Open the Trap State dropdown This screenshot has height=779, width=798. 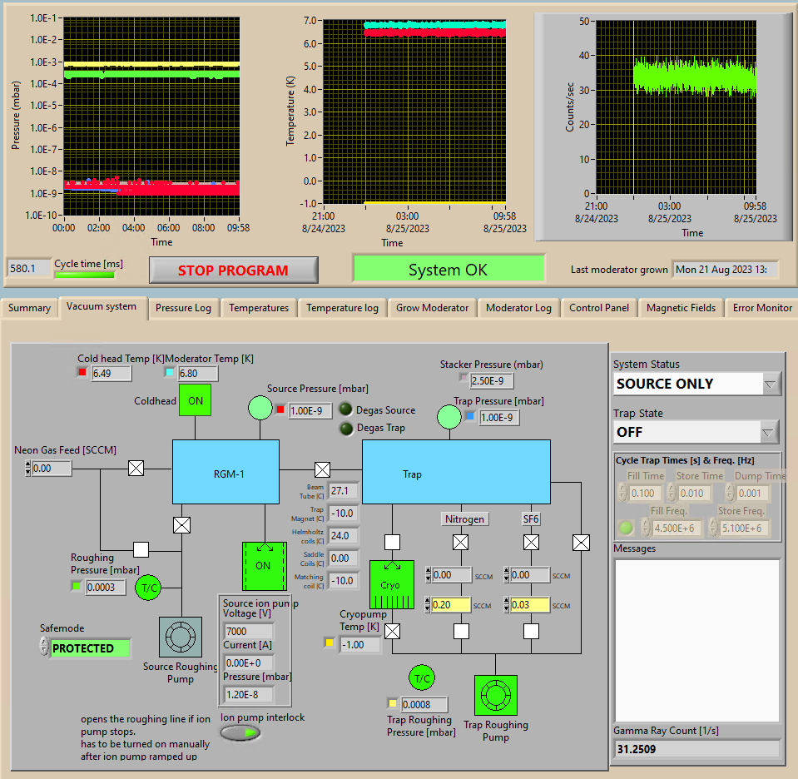click(x=770, y=432)
